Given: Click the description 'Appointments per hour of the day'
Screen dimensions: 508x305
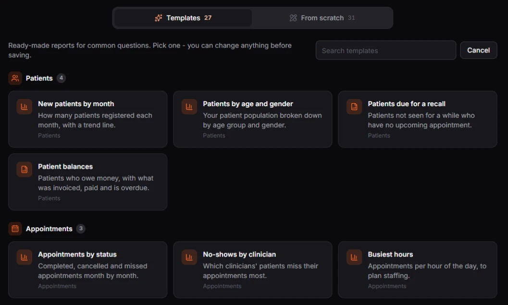Looking at the screenshot, I should click(427, 271).
